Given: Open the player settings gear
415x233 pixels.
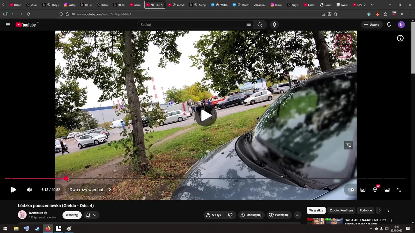Looking at the screenshot, I should coord(375,190).
